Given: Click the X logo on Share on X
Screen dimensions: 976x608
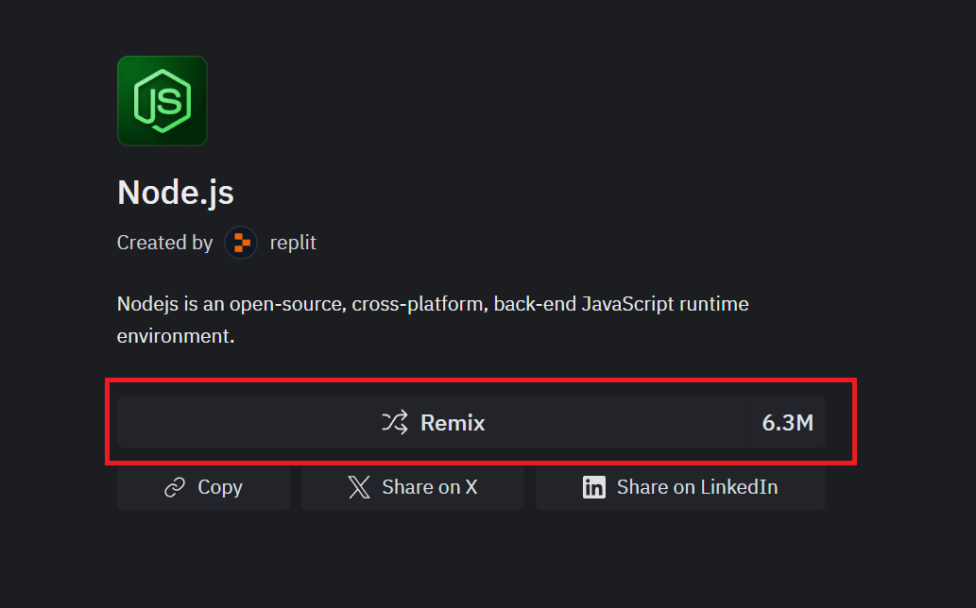Looking at the screenshot, I should [359, 487].
